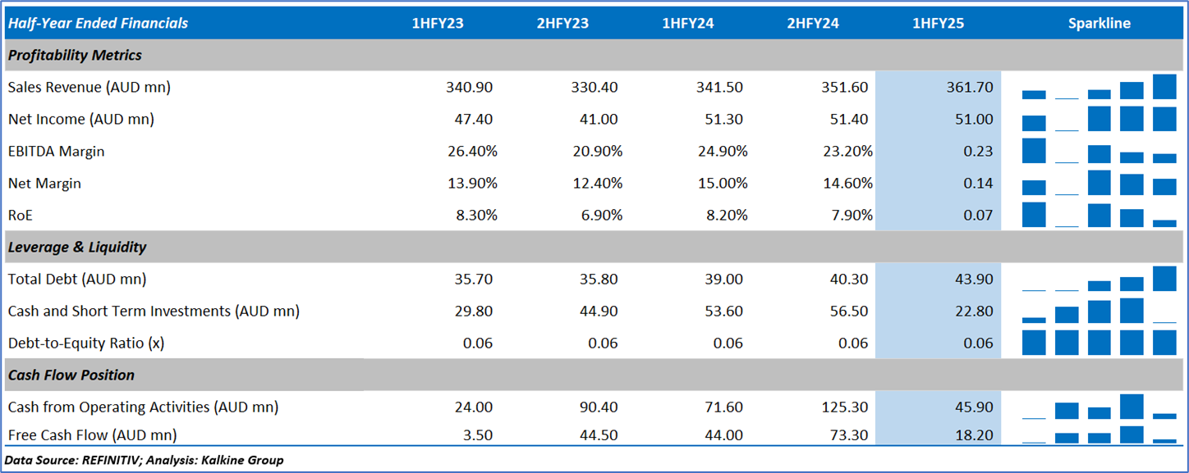This screenshot has width=1189, height=473.
Task: Select the Net Income sparkline chart
Action: pos(1099,119)
